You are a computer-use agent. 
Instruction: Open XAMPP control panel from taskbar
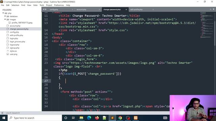click(x=136, y=118)
